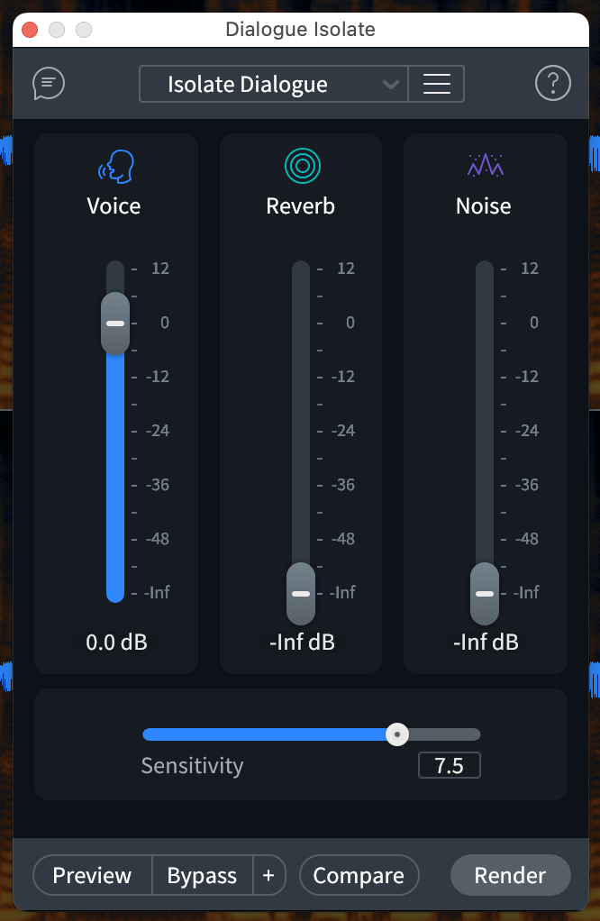The height and width of the screenshot is (921, 600).
Task: Click the Noise waveform icon
Action: point(485,165)
